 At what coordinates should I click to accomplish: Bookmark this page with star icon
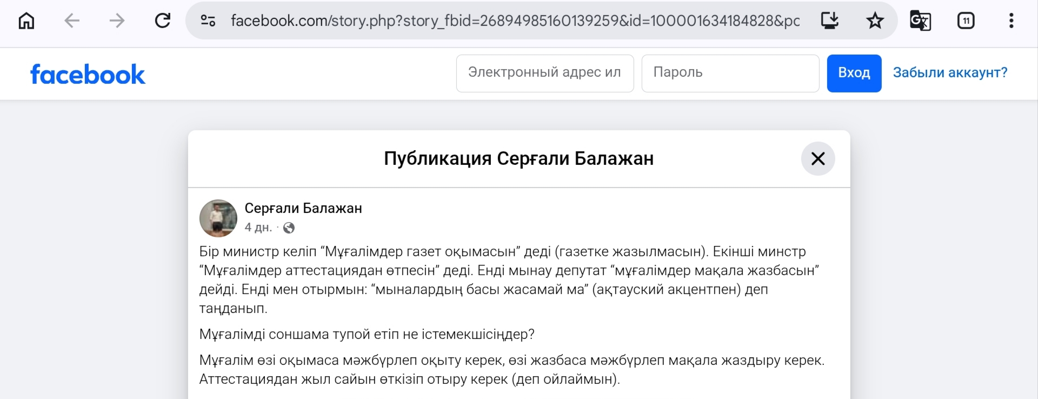pyautogui.click(x=875, y=21)
